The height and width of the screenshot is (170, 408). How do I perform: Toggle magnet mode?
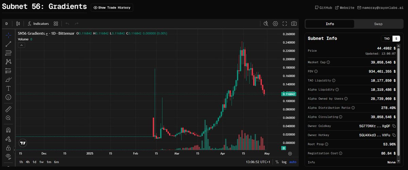8,130
